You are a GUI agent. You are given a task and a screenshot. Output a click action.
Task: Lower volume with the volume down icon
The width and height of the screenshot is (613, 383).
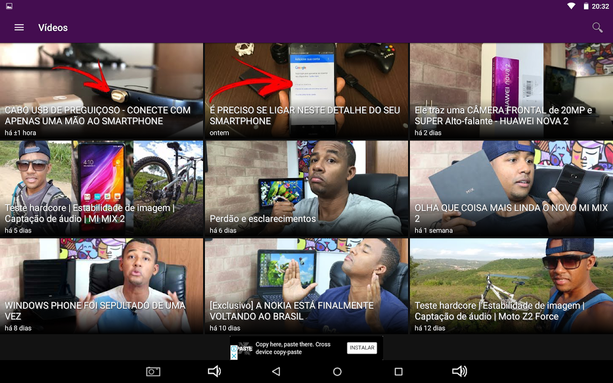pos(214,372)
